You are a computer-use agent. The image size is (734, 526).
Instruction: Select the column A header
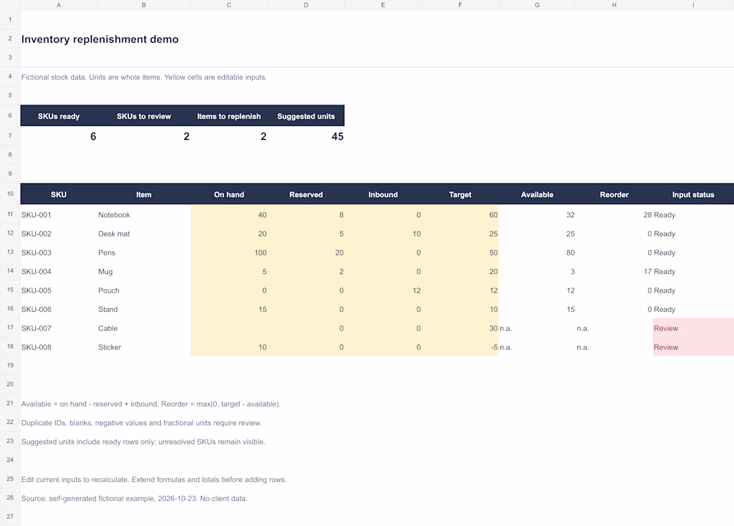tap(59, 5)
